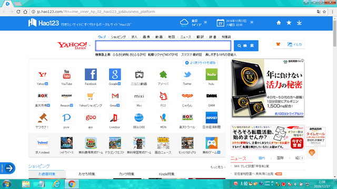Open the pixiv icon
The image size is (337, 189).
click(66, 118)
